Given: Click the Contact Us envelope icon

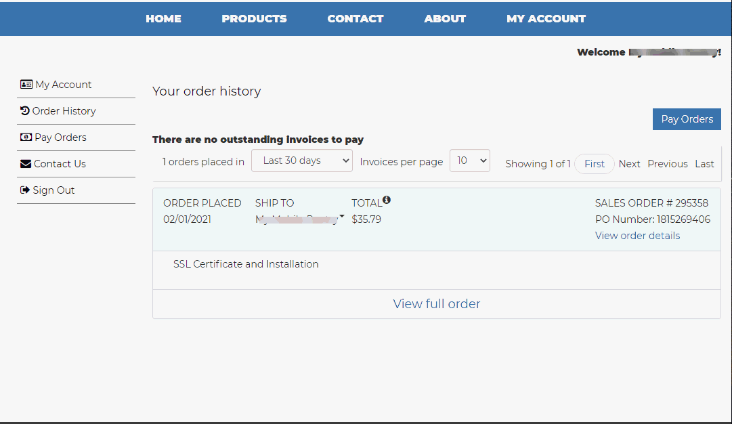Looking at the screenshot, I should click(26, 164).
